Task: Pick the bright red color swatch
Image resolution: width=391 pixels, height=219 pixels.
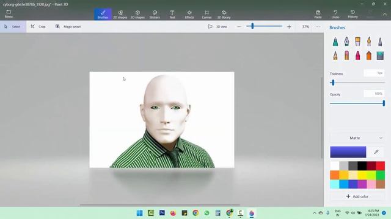Action: point(380,166)
